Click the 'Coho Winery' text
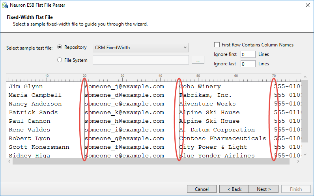 coord(200,87)
